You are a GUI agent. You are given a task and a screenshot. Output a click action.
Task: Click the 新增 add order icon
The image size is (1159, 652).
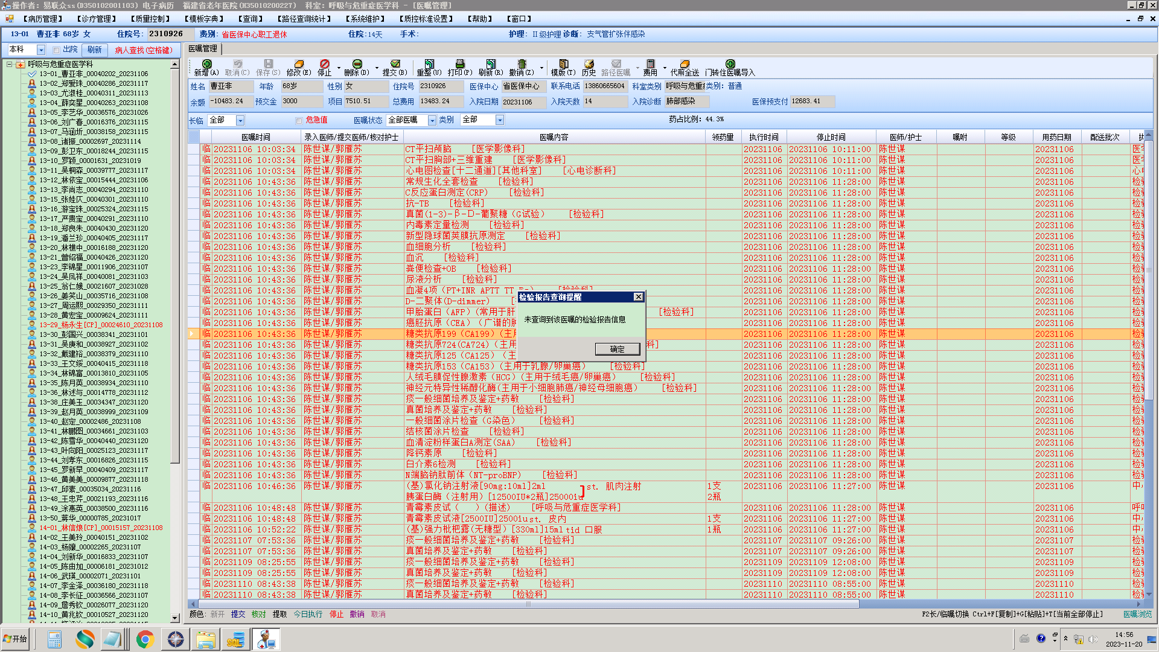(x=206, y=64)
